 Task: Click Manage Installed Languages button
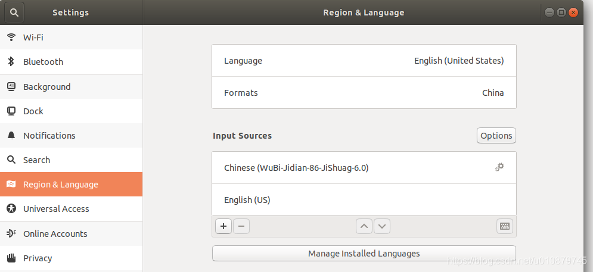coord(364,253)
